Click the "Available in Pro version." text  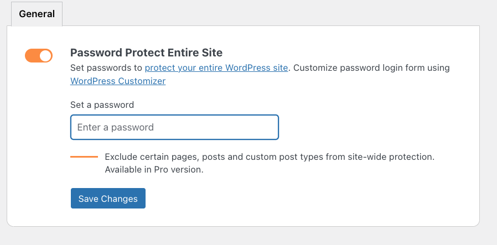pyautogui.click(x=154, y=170)
